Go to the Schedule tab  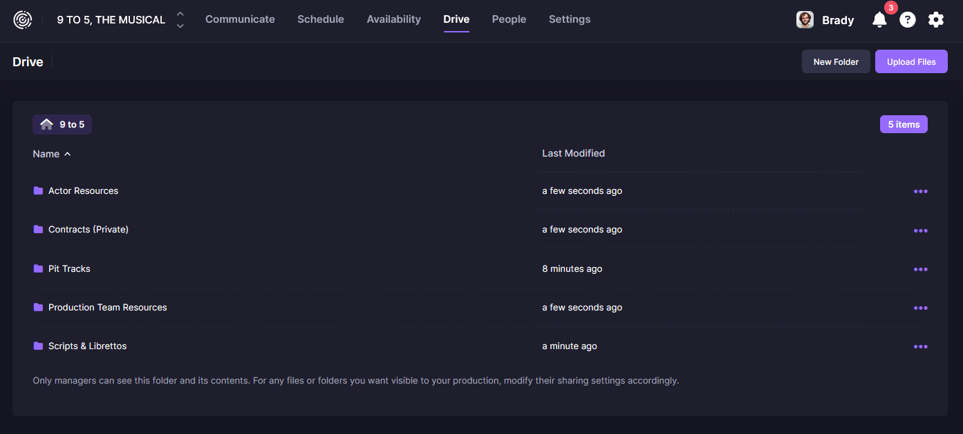[x=321, y=19]
